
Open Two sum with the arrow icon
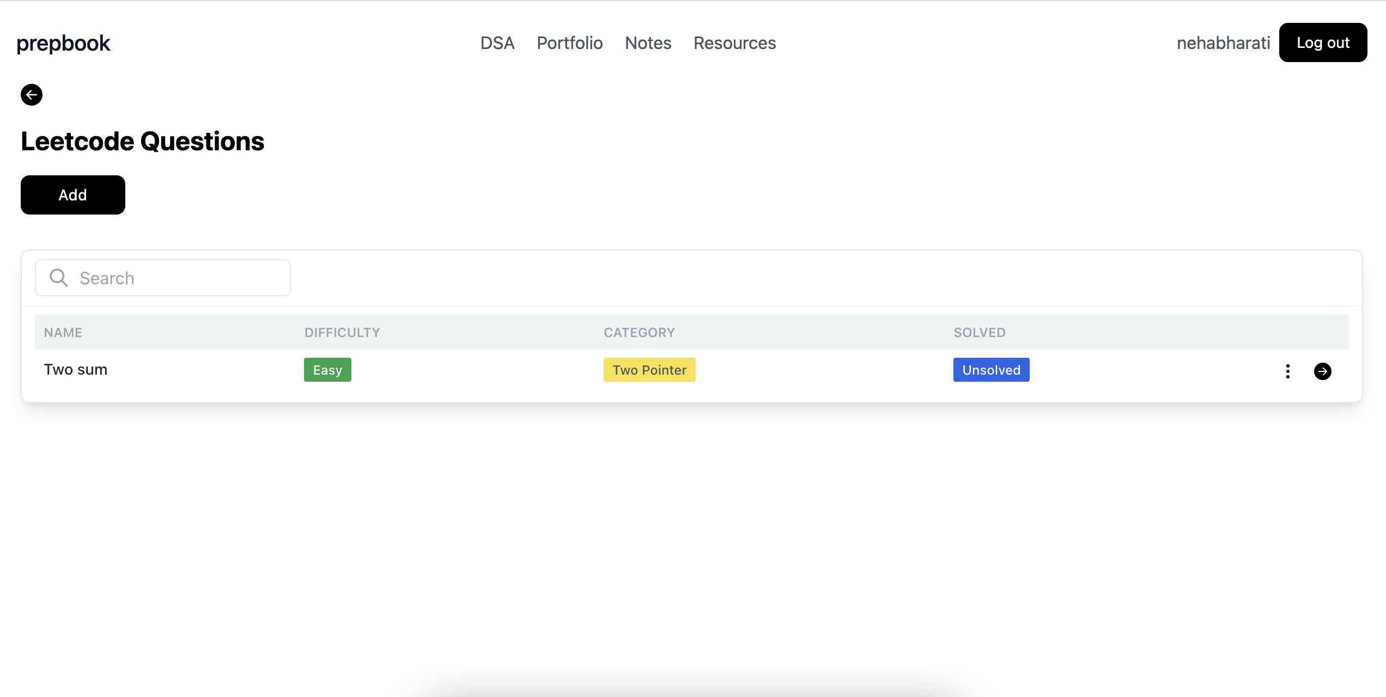(1323, 371)
